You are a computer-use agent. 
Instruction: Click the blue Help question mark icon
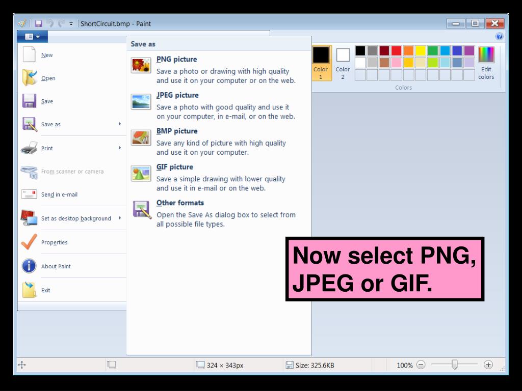[x=499, y=36]
